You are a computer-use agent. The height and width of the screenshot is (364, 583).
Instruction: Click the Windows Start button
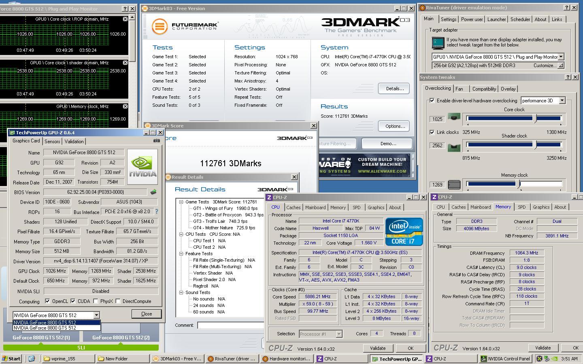(x=12, y=358)
